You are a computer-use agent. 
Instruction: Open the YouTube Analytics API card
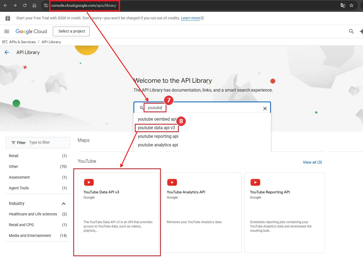pyautogui.click(x=201, y=213)
